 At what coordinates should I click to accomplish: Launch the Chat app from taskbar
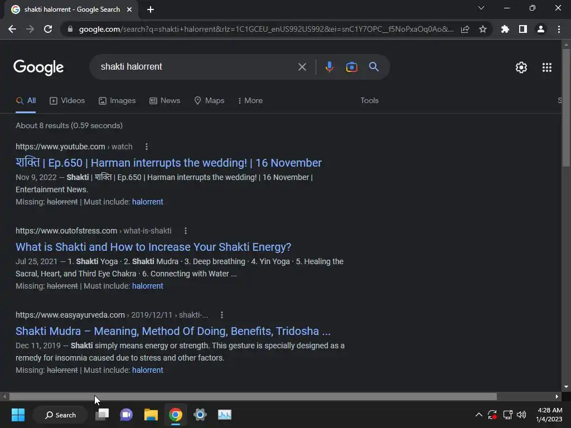[127, 415]
